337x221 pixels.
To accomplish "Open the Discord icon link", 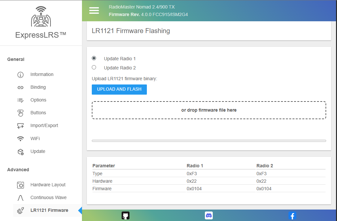I will tap(209, 215).
